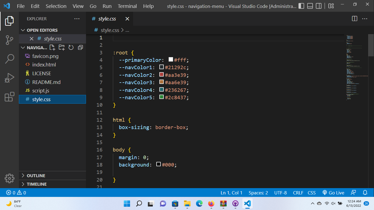Open the notifications bell in status bar
This screenshot has width=374, height=210.
click(365, 192)
